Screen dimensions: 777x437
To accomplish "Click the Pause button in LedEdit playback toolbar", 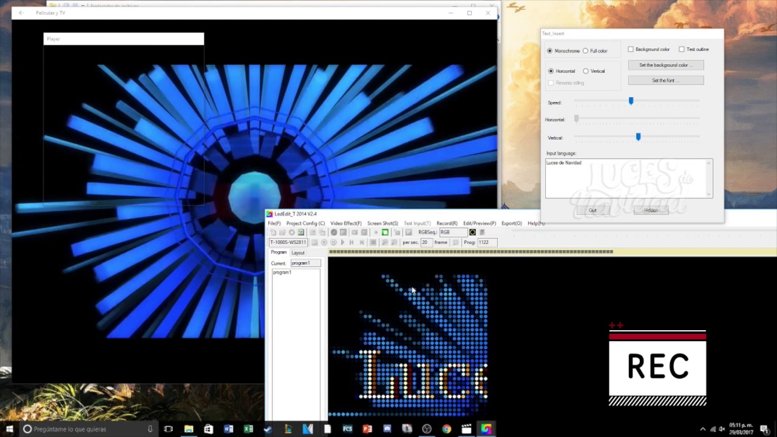I will tap(333, 242).
